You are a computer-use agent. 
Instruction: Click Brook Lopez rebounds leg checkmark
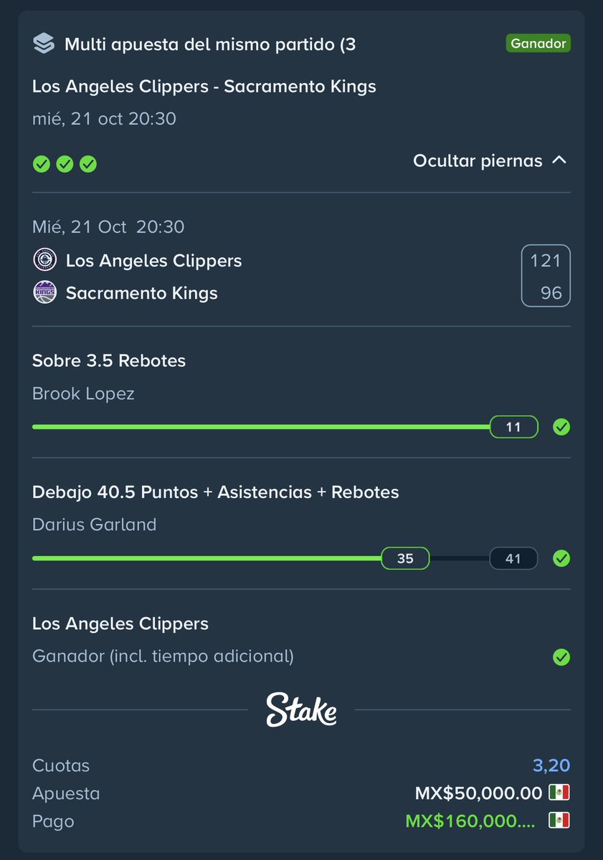click(x=561, y=427)
